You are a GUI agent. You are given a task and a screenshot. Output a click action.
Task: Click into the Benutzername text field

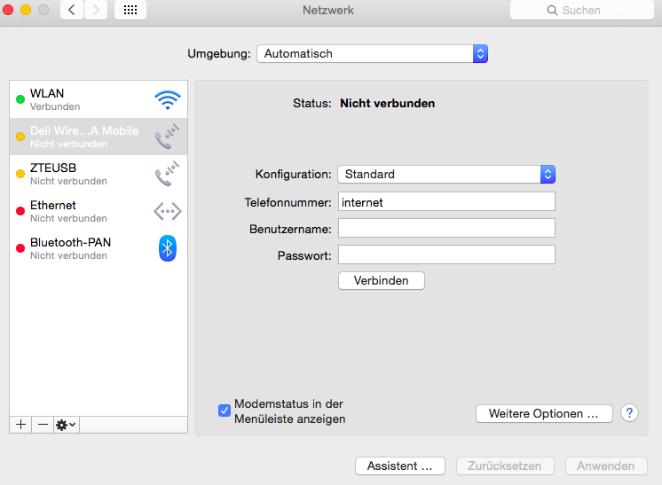(x=446, y=229)
